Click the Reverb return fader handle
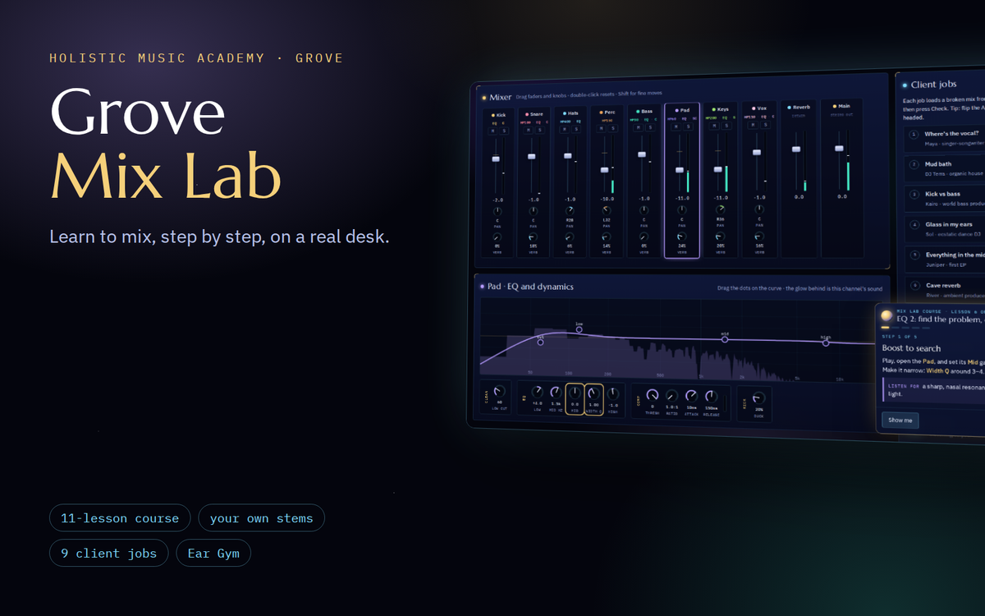Image resolution: width=985 pixels, height=616 pixels. (796, 149)
